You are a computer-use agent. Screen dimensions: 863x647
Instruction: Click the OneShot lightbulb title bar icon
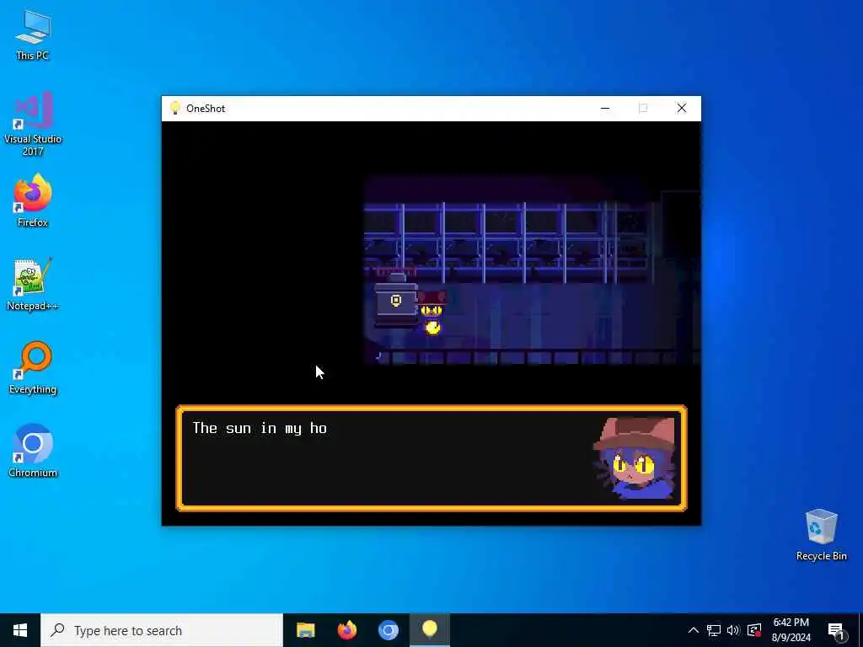pyautogui.click(x=175, y=108)
